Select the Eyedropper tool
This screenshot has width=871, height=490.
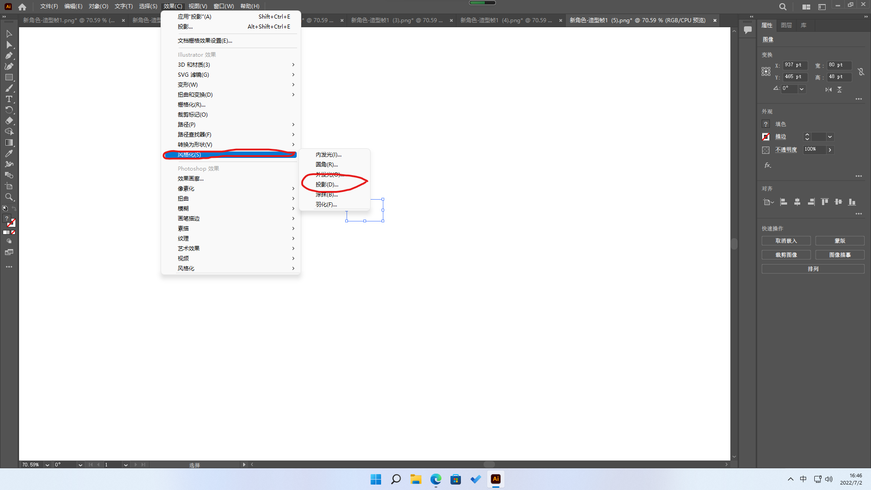[x=9, y=154]
